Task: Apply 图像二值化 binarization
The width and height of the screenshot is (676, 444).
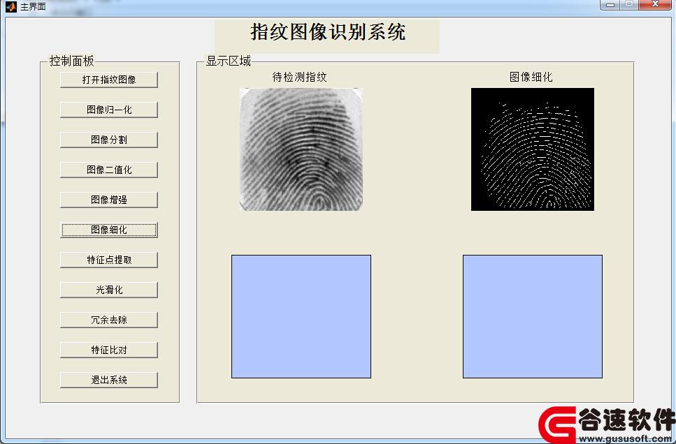Action: click(x=108, y=170)
